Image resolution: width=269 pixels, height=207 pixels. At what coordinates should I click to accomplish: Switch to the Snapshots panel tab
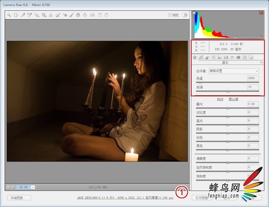pos(251,57)
